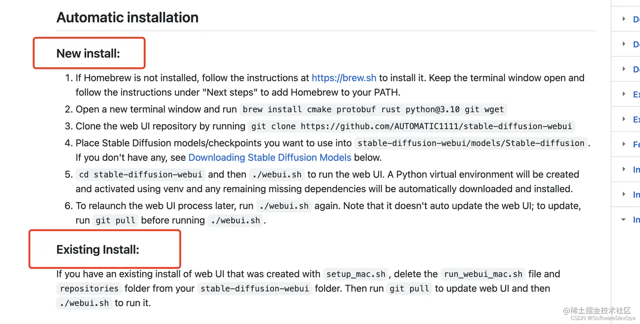Collapse the sidebar section with the down arrow
The width and height of the screenshot is (640, 324).
tap(623, 219)
